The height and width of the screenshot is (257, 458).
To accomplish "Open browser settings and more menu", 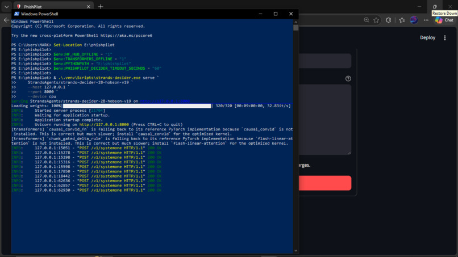I will 426,20.
